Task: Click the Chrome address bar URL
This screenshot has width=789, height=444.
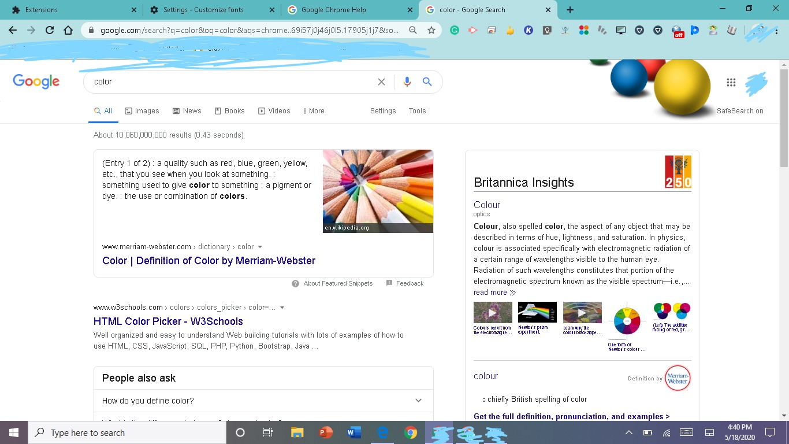Action: [x=248, y=30]
